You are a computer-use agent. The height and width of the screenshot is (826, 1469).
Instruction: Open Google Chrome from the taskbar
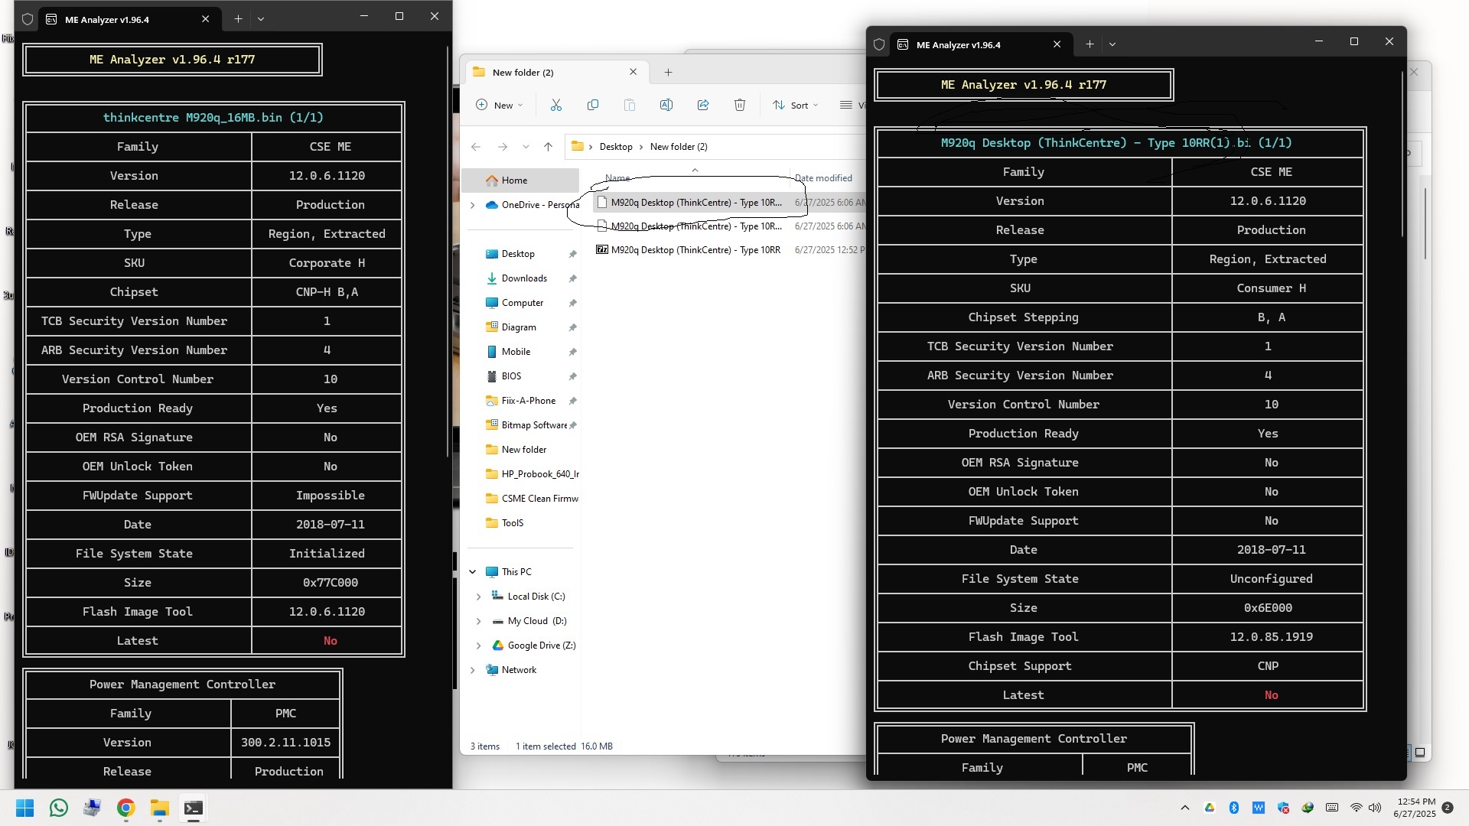tap(126, 808)
